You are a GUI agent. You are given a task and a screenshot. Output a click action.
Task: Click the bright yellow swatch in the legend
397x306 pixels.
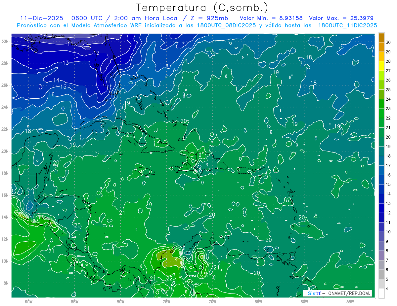(x=382, y=66)
